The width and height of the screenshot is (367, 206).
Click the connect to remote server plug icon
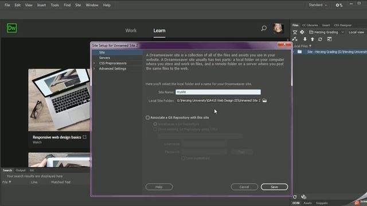[x=295, y=39]
